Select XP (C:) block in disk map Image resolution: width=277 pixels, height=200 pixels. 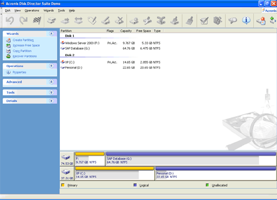point(115,173)
